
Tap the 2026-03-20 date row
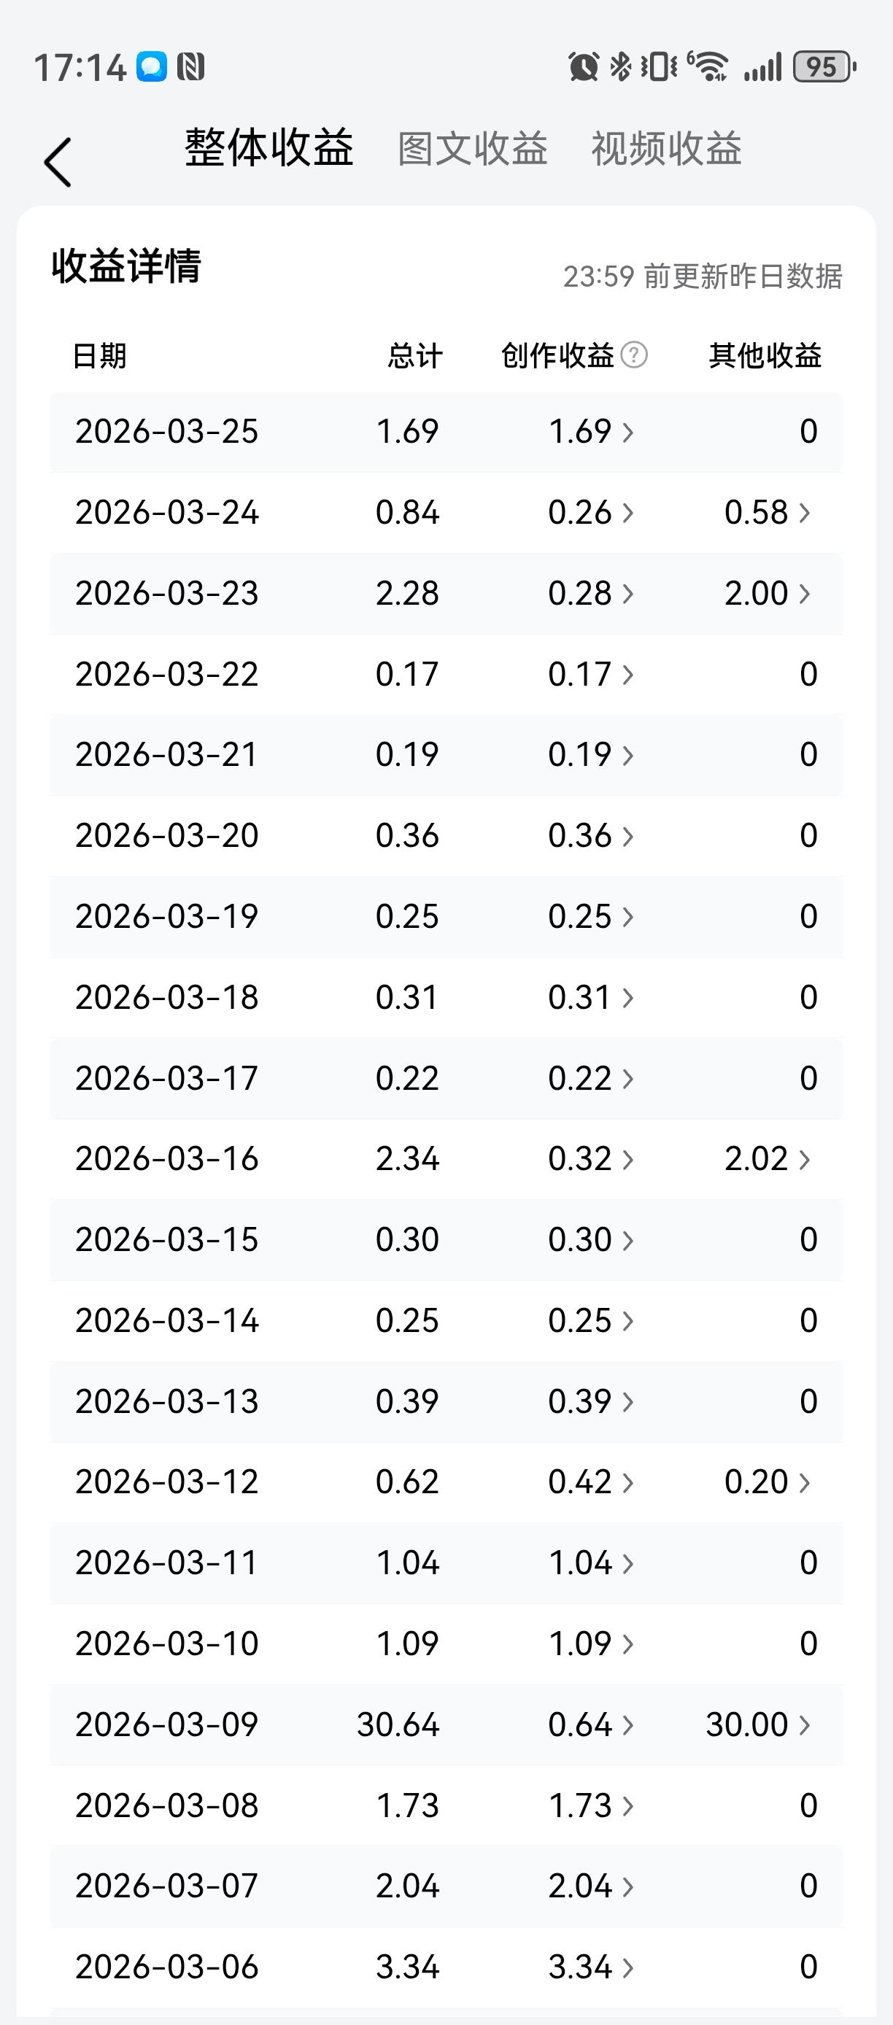click(166, 836)
